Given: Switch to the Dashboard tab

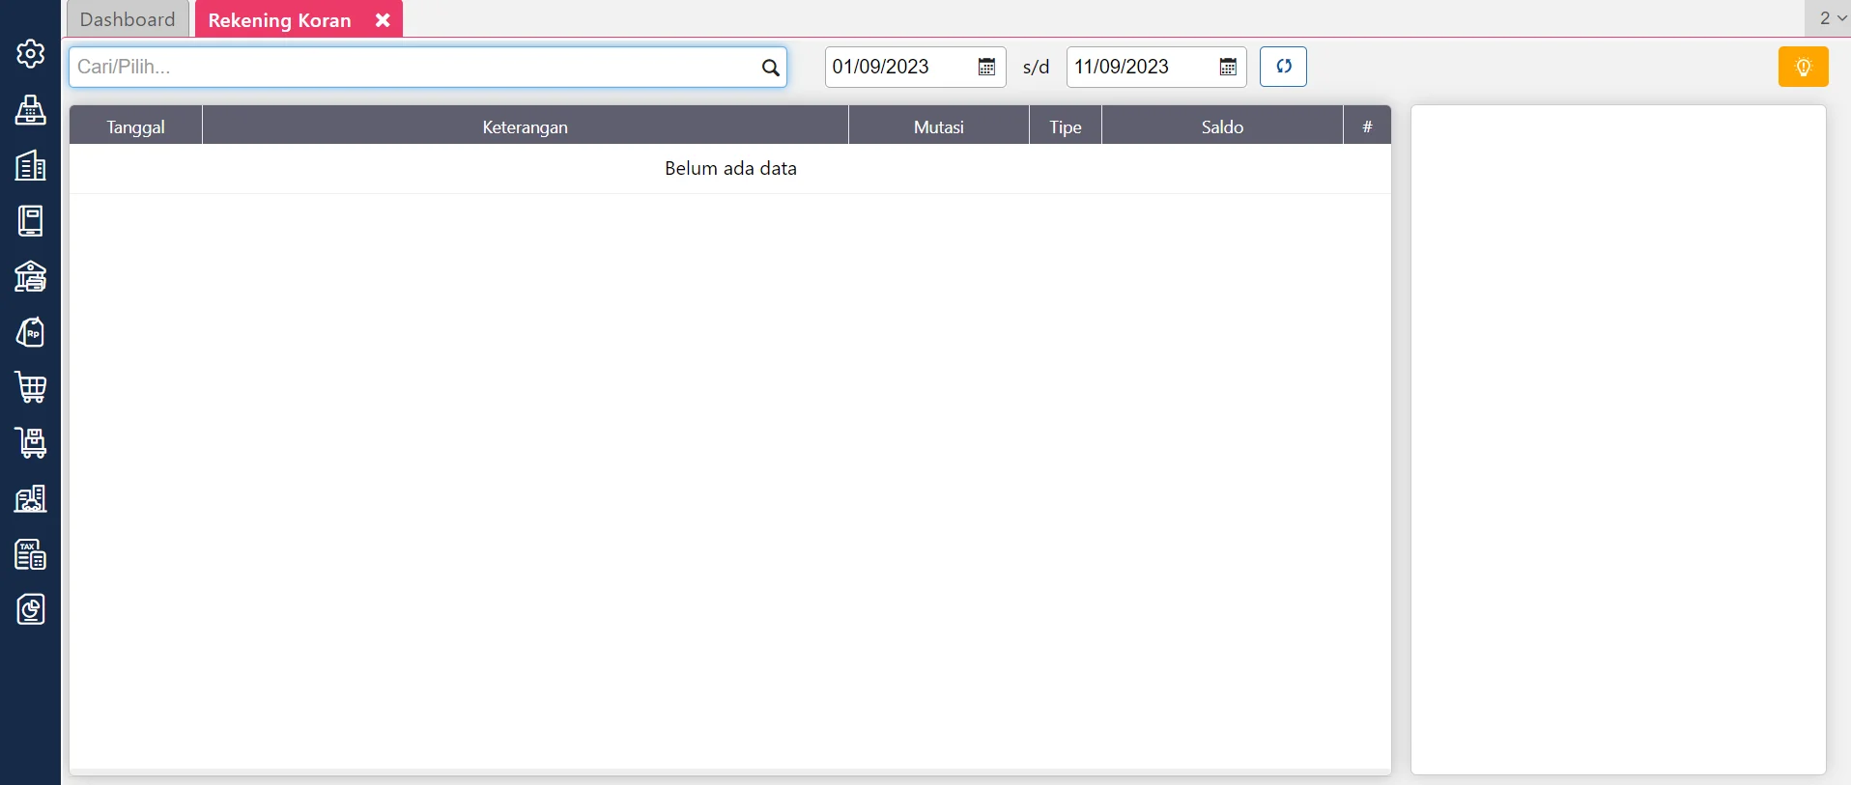Looking at the screenshot, I should click(128, 19).
